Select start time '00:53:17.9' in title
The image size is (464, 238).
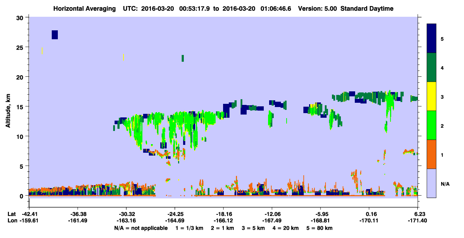click(x=194, y=9)
